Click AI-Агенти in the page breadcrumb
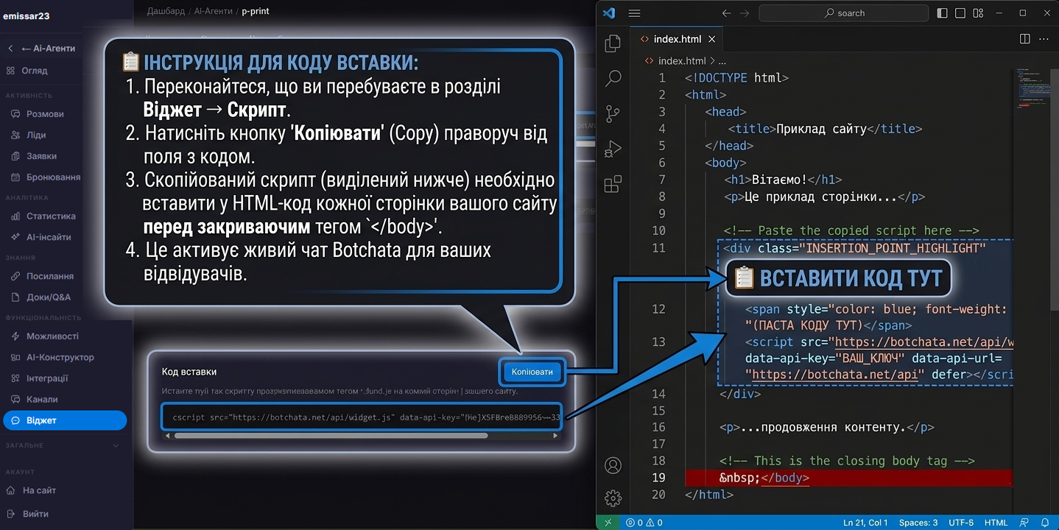This screenshot has height=530, width=1059. [x=214, y=11]
